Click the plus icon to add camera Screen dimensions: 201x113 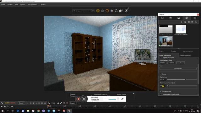point(182,22)
